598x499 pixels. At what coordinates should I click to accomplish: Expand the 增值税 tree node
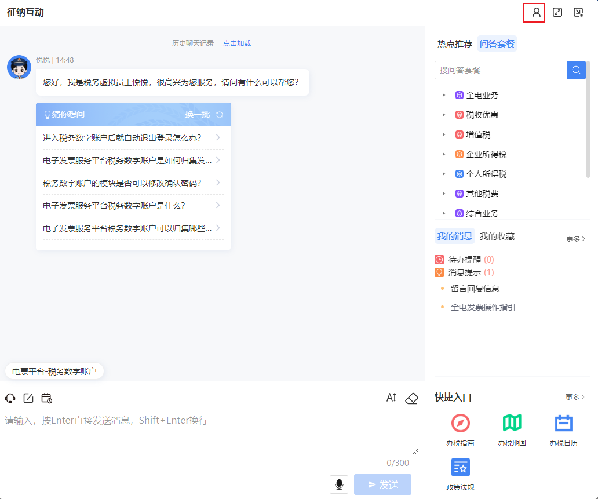(x=444, y=134)
